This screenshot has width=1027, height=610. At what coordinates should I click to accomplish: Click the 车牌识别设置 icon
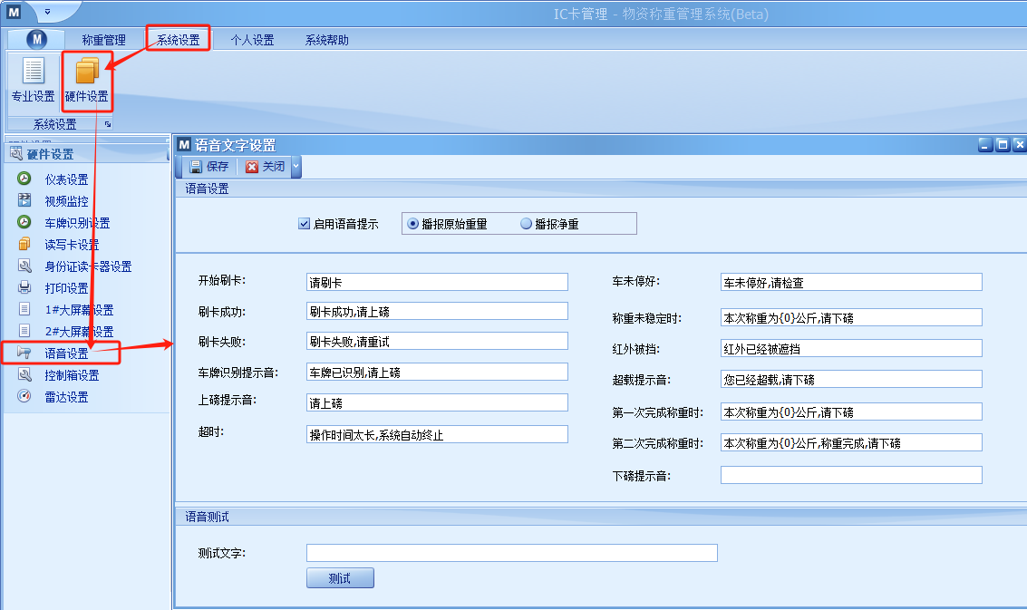[24, 222]
